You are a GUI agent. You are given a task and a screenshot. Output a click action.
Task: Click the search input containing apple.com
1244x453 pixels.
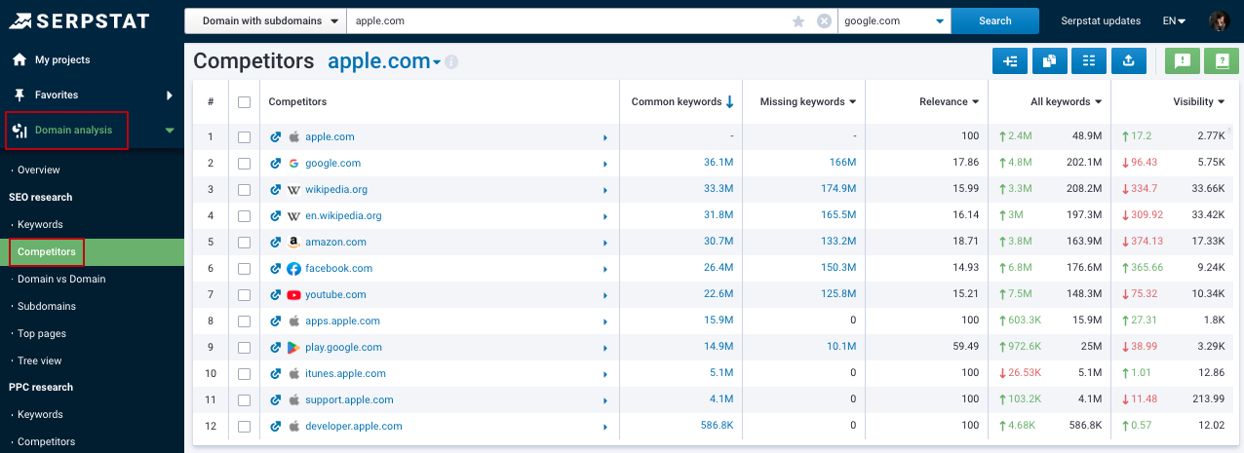point(570,20)
